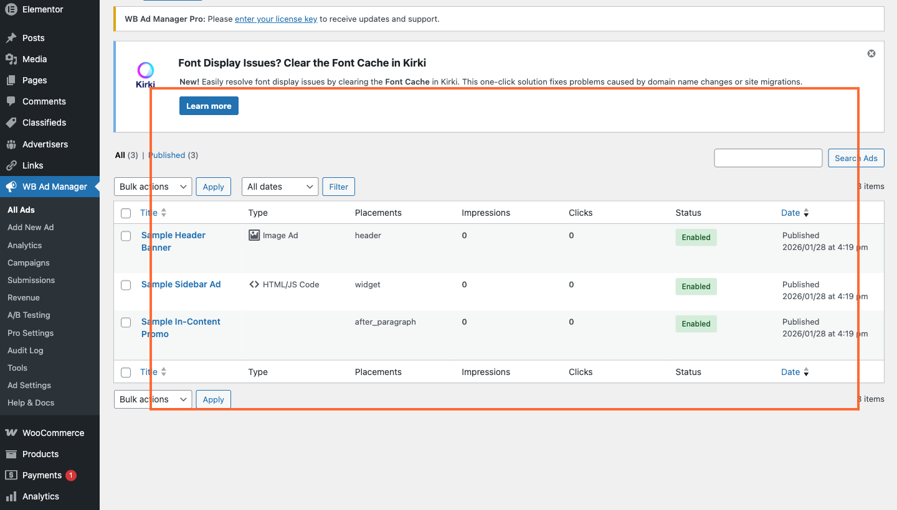Follow the enter your license key link
This screenshot has height=510, width=897.
(276, 19)
